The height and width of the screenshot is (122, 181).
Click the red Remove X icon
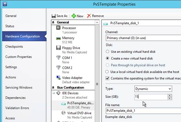click(89, 16)
